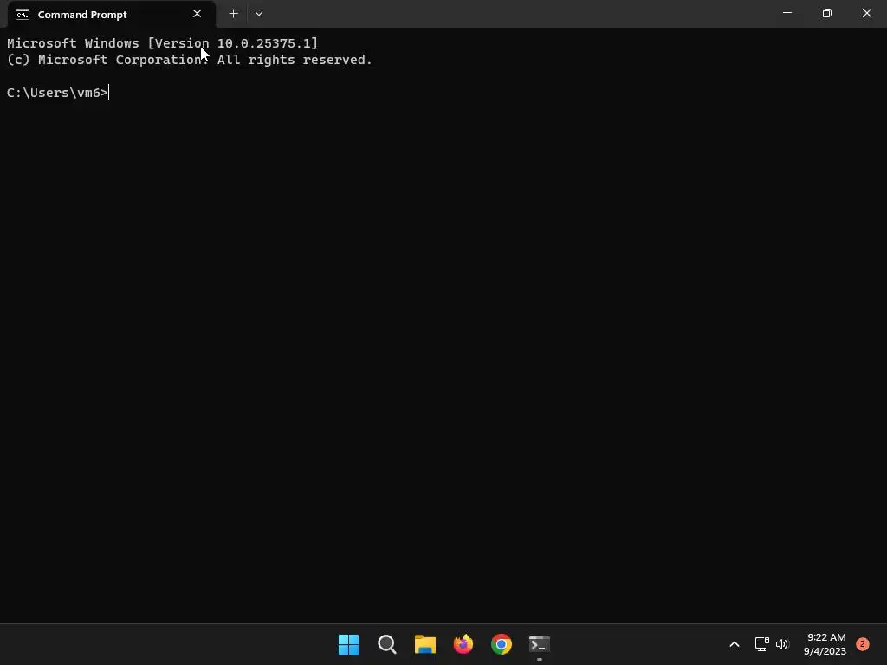The width and height of the screenshot is (887, 665).
Task: Minimize the terminal window
Action: click(x=787, y=13)
